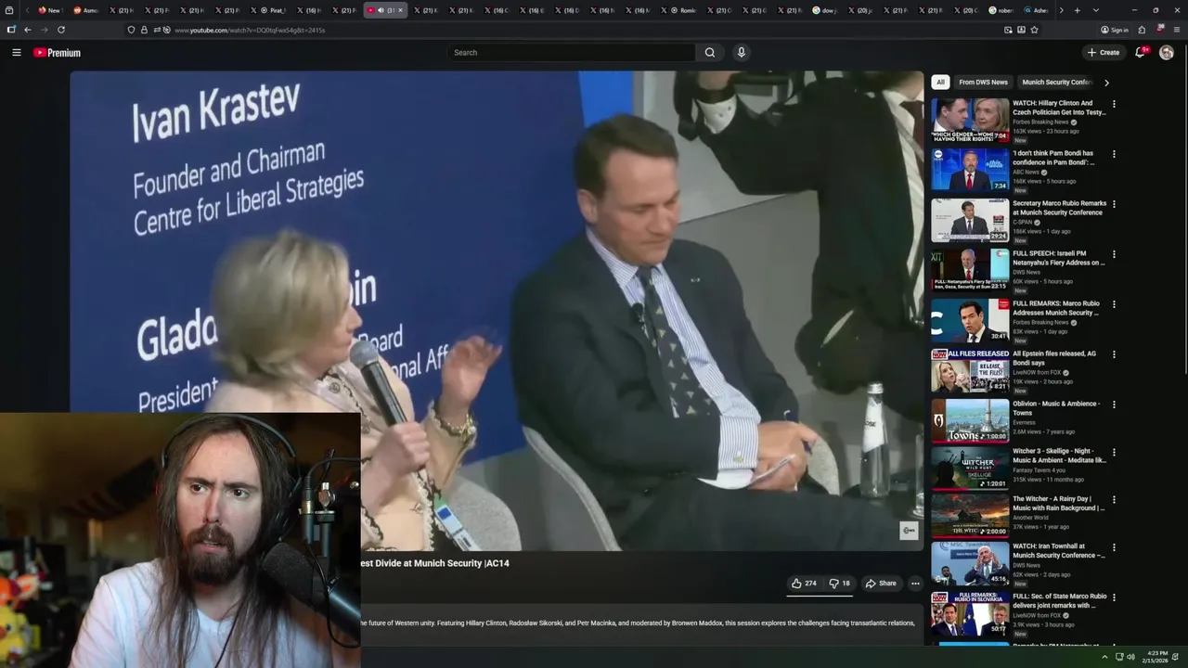Open the network icon in the taskbar
Viewport: 1188px width, 668px height.
pyautogui.click(x=1118, y=657)
